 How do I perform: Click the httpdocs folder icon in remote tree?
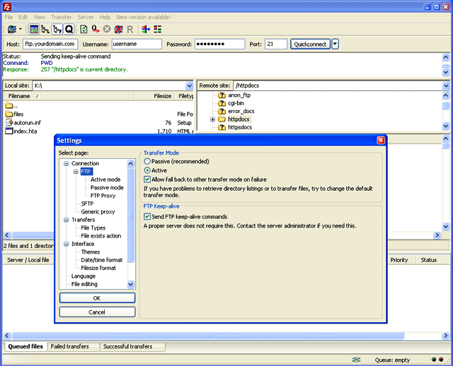222,119
